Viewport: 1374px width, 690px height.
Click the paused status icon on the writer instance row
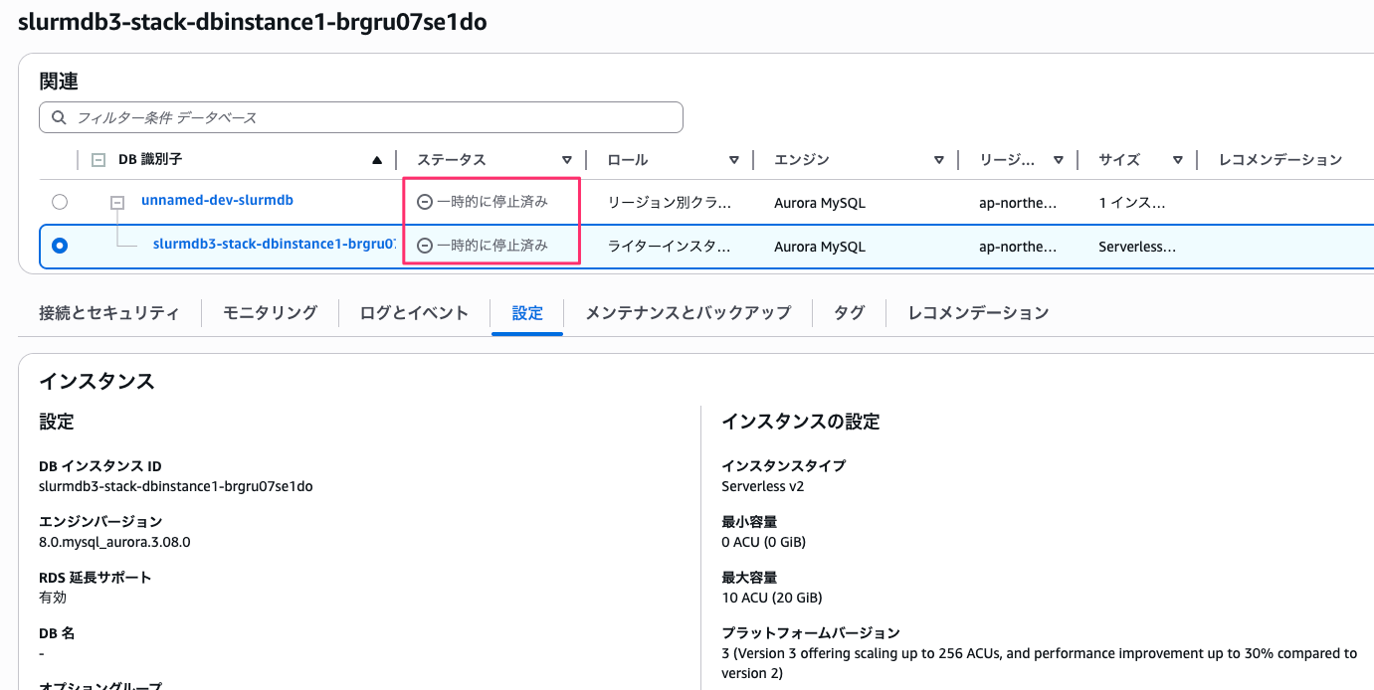click(x=425, y=246)
